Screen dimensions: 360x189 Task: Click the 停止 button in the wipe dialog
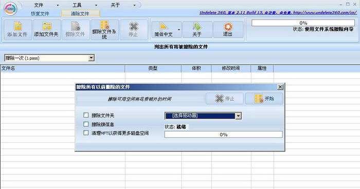[x=224, y=99]
